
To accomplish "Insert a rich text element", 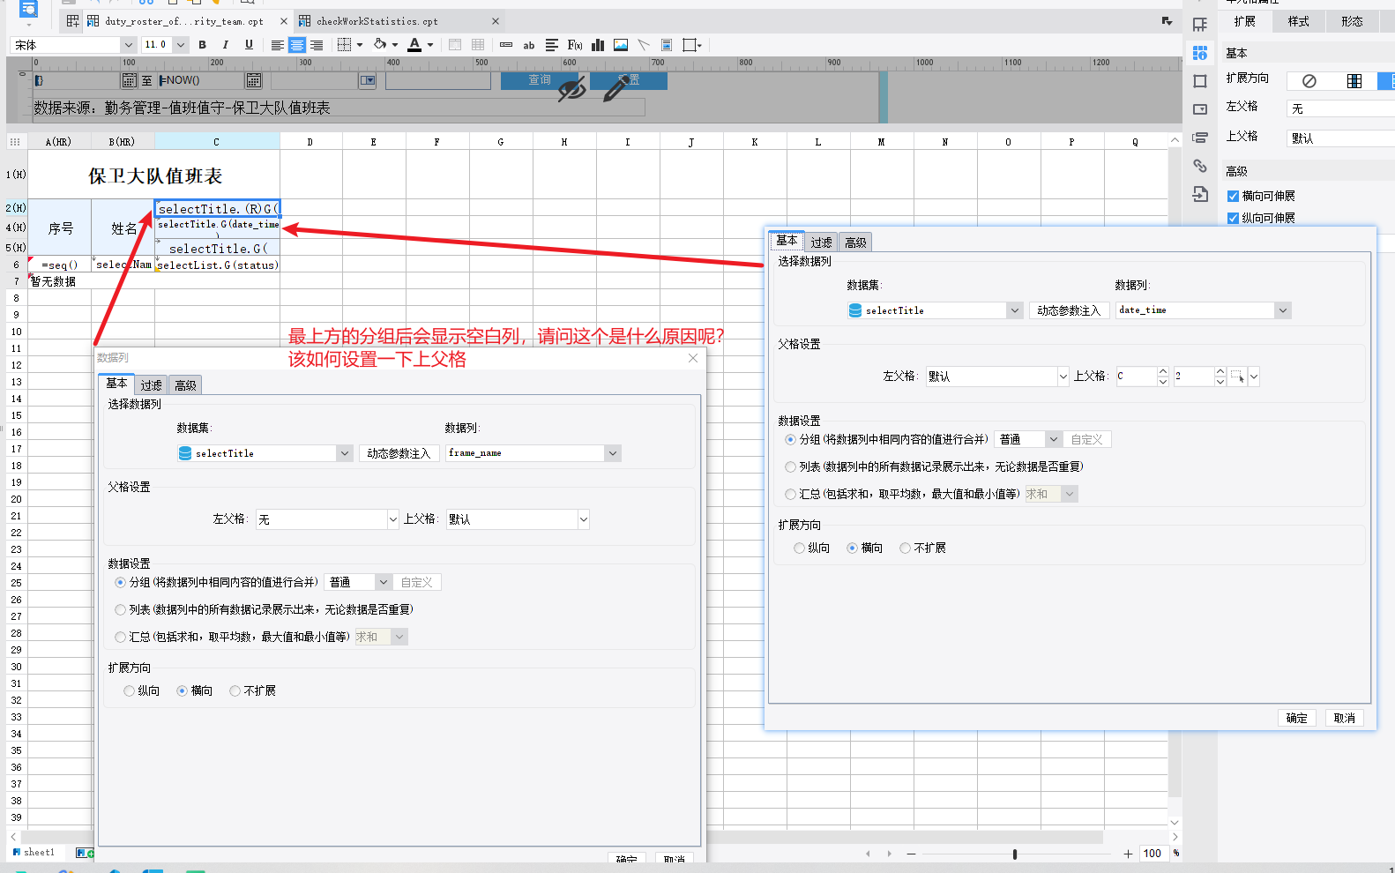I will 552,45.
